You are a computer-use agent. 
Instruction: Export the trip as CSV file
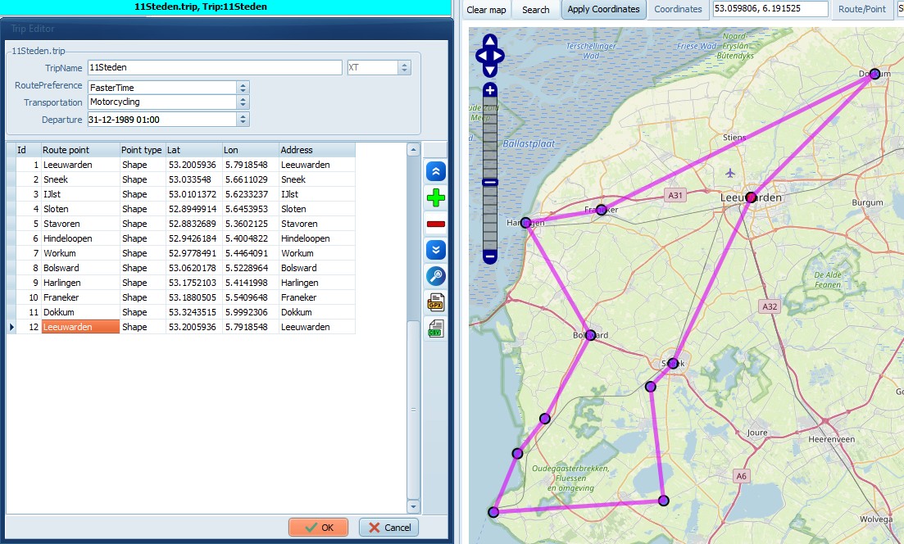(x=436, y=329)
